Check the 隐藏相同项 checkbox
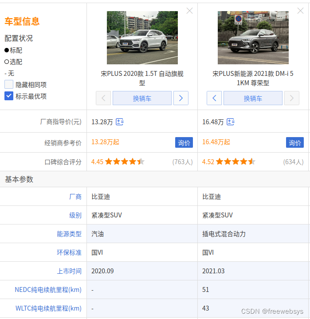This screenshot has height=319, width=310. 9,84
